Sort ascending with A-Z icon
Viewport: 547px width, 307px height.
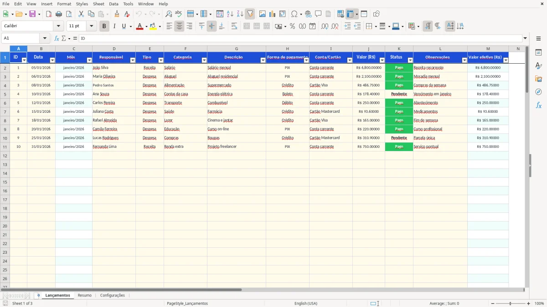[x=230, y=14]
